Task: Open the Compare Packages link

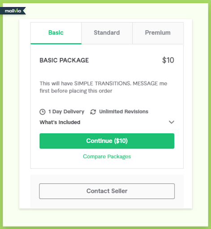Action: point(107,157)
